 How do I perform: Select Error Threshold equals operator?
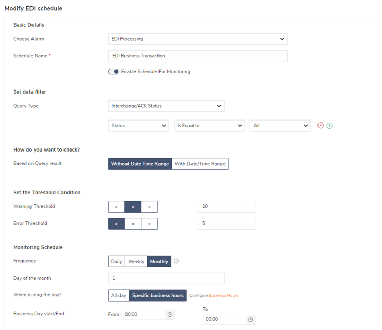(x=133, y=224)
